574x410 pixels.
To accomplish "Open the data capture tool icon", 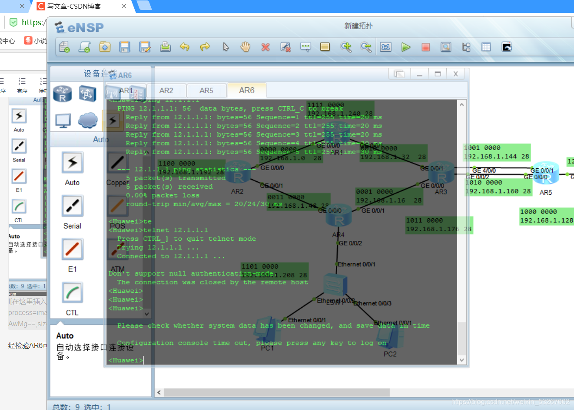I will [x=446, y=47].
